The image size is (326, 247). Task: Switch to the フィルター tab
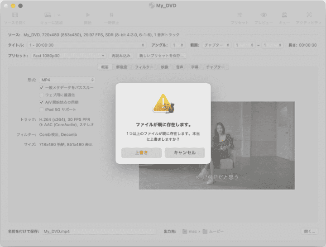(144, 67)
